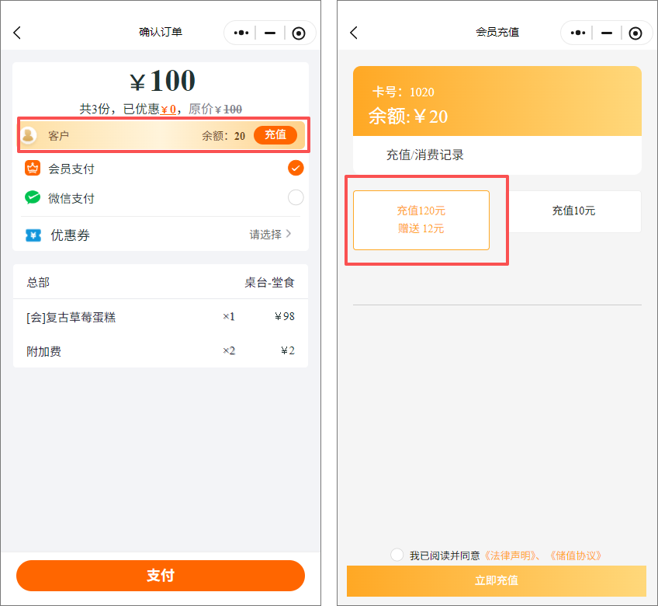Open 充值/消费记录 history

coord(424,155)
